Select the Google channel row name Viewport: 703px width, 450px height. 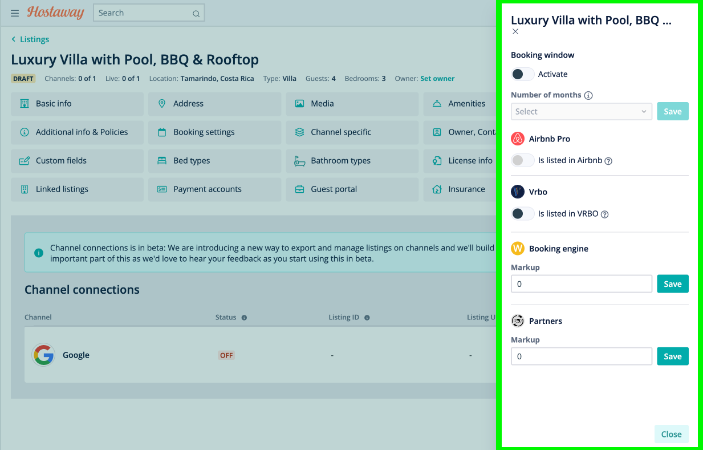(x=76, y=355)
